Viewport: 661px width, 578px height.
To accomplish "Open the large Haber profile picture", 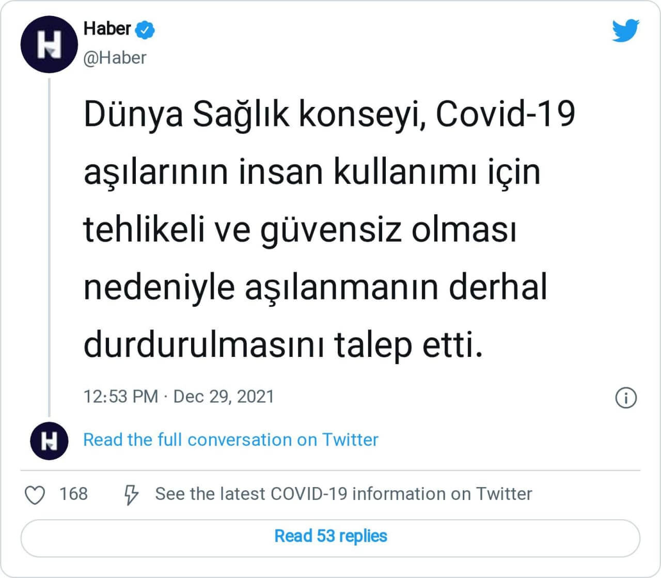I will [x=49, y=44].
